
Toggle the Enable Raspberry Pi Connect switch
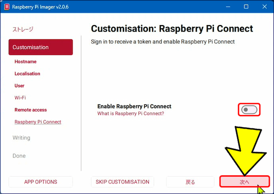(x=249, y=110)
